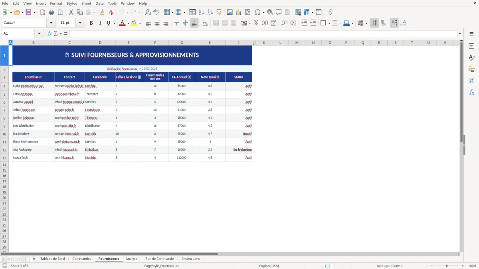The width and height of the screenshot is (479, 269).
Task: Toggle underline formatting
Action: (x=108, y=23)
